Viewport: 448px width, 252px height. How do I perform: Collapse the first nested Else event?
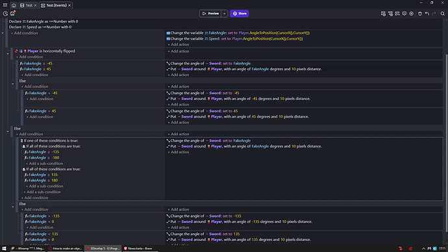pyautogui.click(x=13, y=84)
